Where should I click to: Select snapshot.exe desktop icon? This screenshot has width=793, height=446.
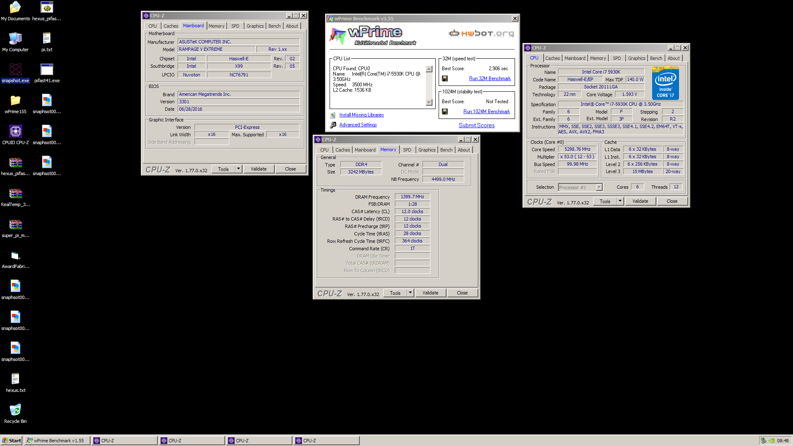pos(15,73)
